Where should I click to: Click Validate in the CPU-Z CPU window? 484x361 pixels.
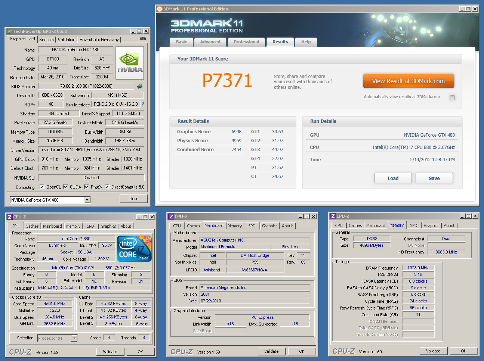(110, 352)
